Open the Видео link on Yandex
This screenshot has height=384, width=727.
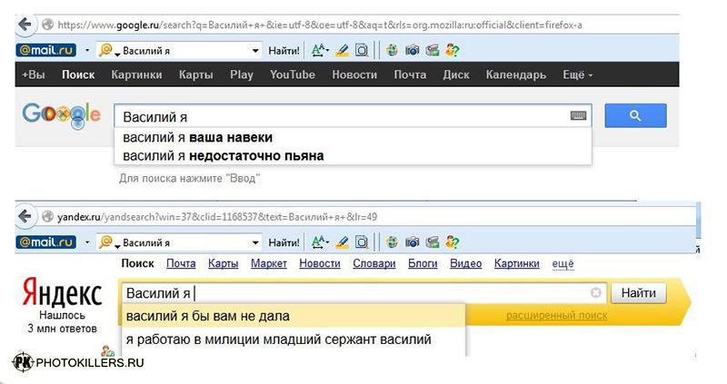(x=465, y=263)
